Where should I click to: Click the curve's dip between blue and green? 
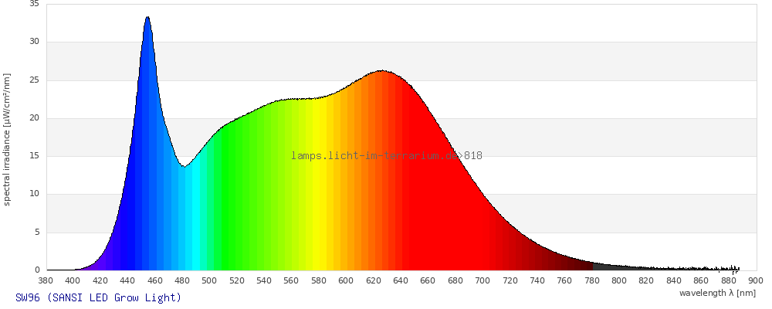pyautogui.click(x=184, y=167)
